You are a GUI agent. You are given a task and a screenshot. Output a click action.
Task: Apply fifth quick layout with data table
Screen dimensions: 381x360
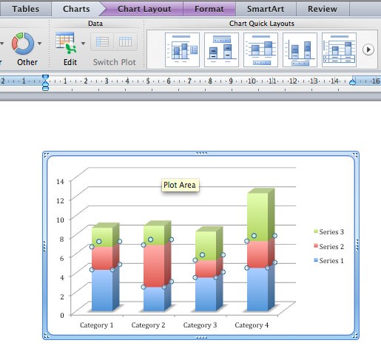339,50
